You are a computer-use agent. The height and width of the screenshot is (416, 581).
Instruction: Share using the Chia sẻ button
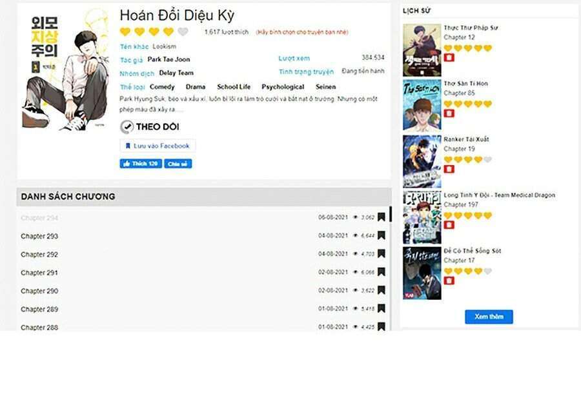[x=178, y=164]
